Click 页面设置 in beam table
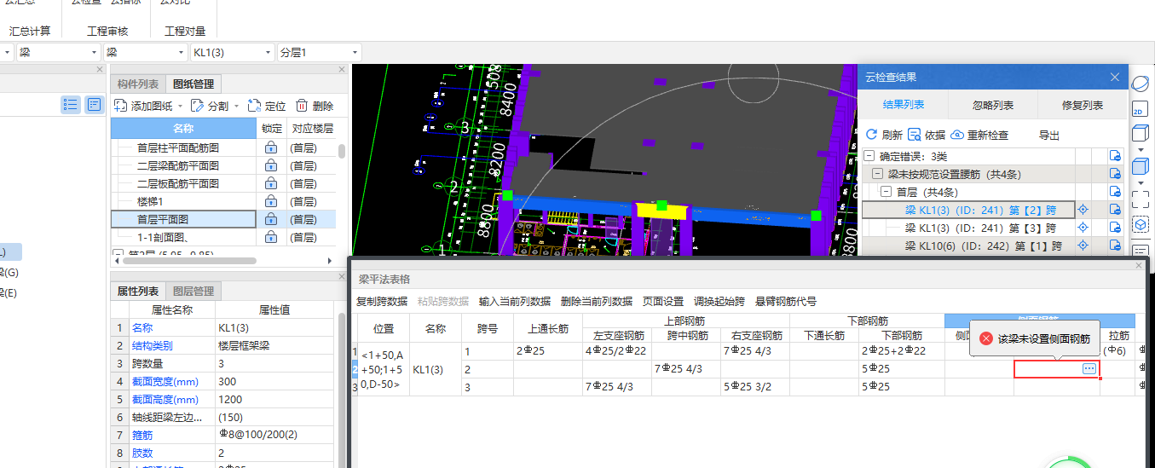This screenshot has height=468, width=1155. click(663, 301)
